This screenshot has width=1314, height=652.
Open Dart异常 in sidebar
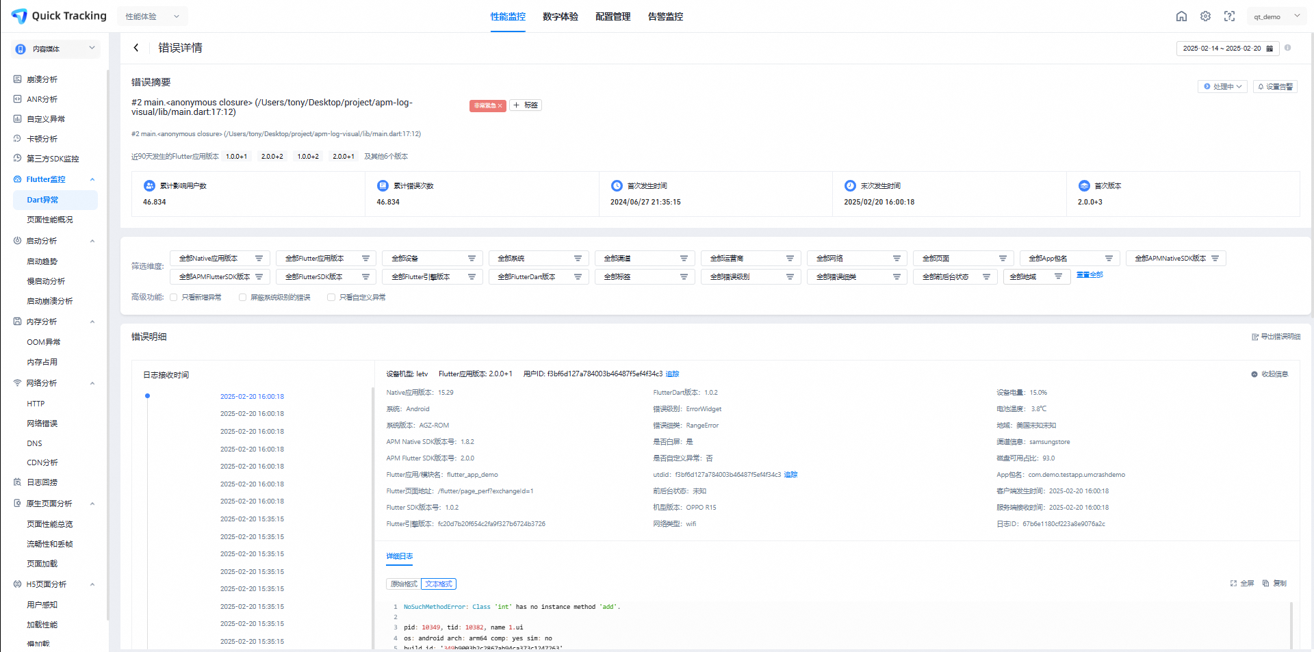click(x=55, y=200)
